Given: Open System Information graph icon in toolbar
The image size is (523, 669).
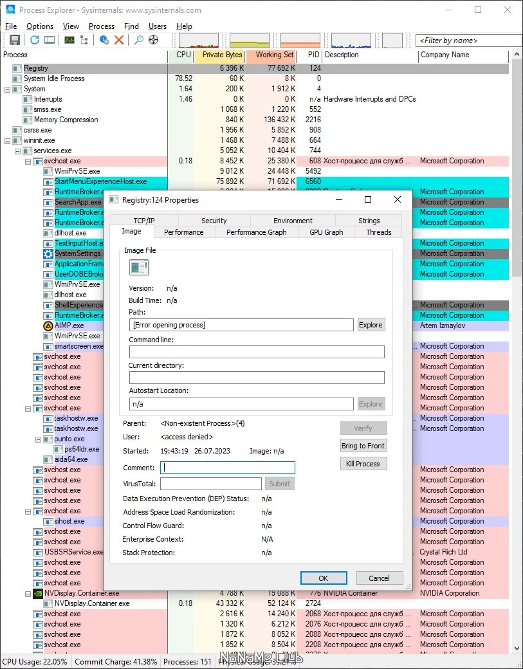Looking at the screenshot, I should click(69, 40).
